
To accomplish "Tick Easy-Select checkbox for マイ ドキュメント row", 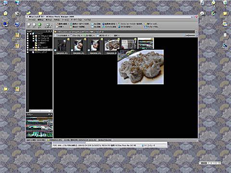I will tap(28, 36).
